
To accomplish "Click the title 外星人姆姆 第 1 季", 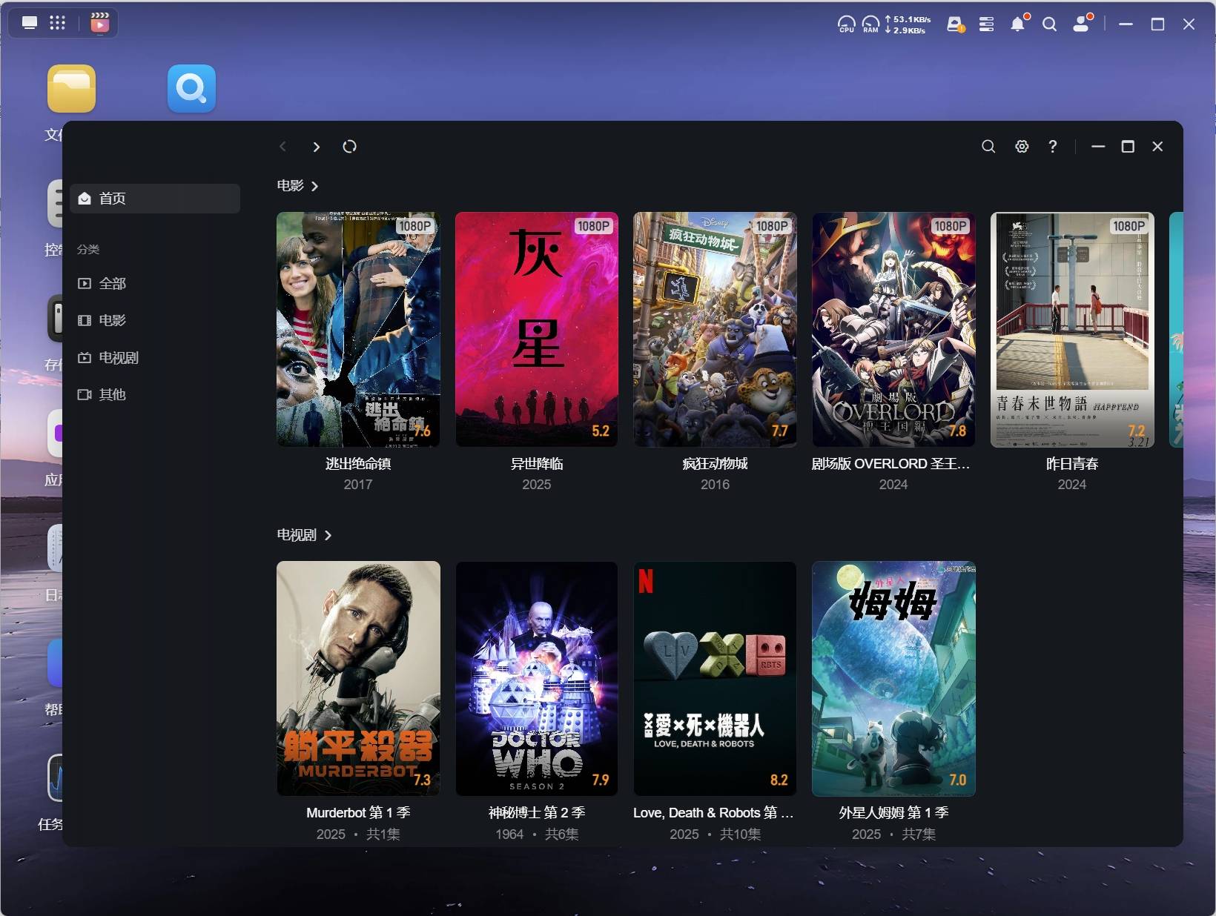I will click(893, 813).
